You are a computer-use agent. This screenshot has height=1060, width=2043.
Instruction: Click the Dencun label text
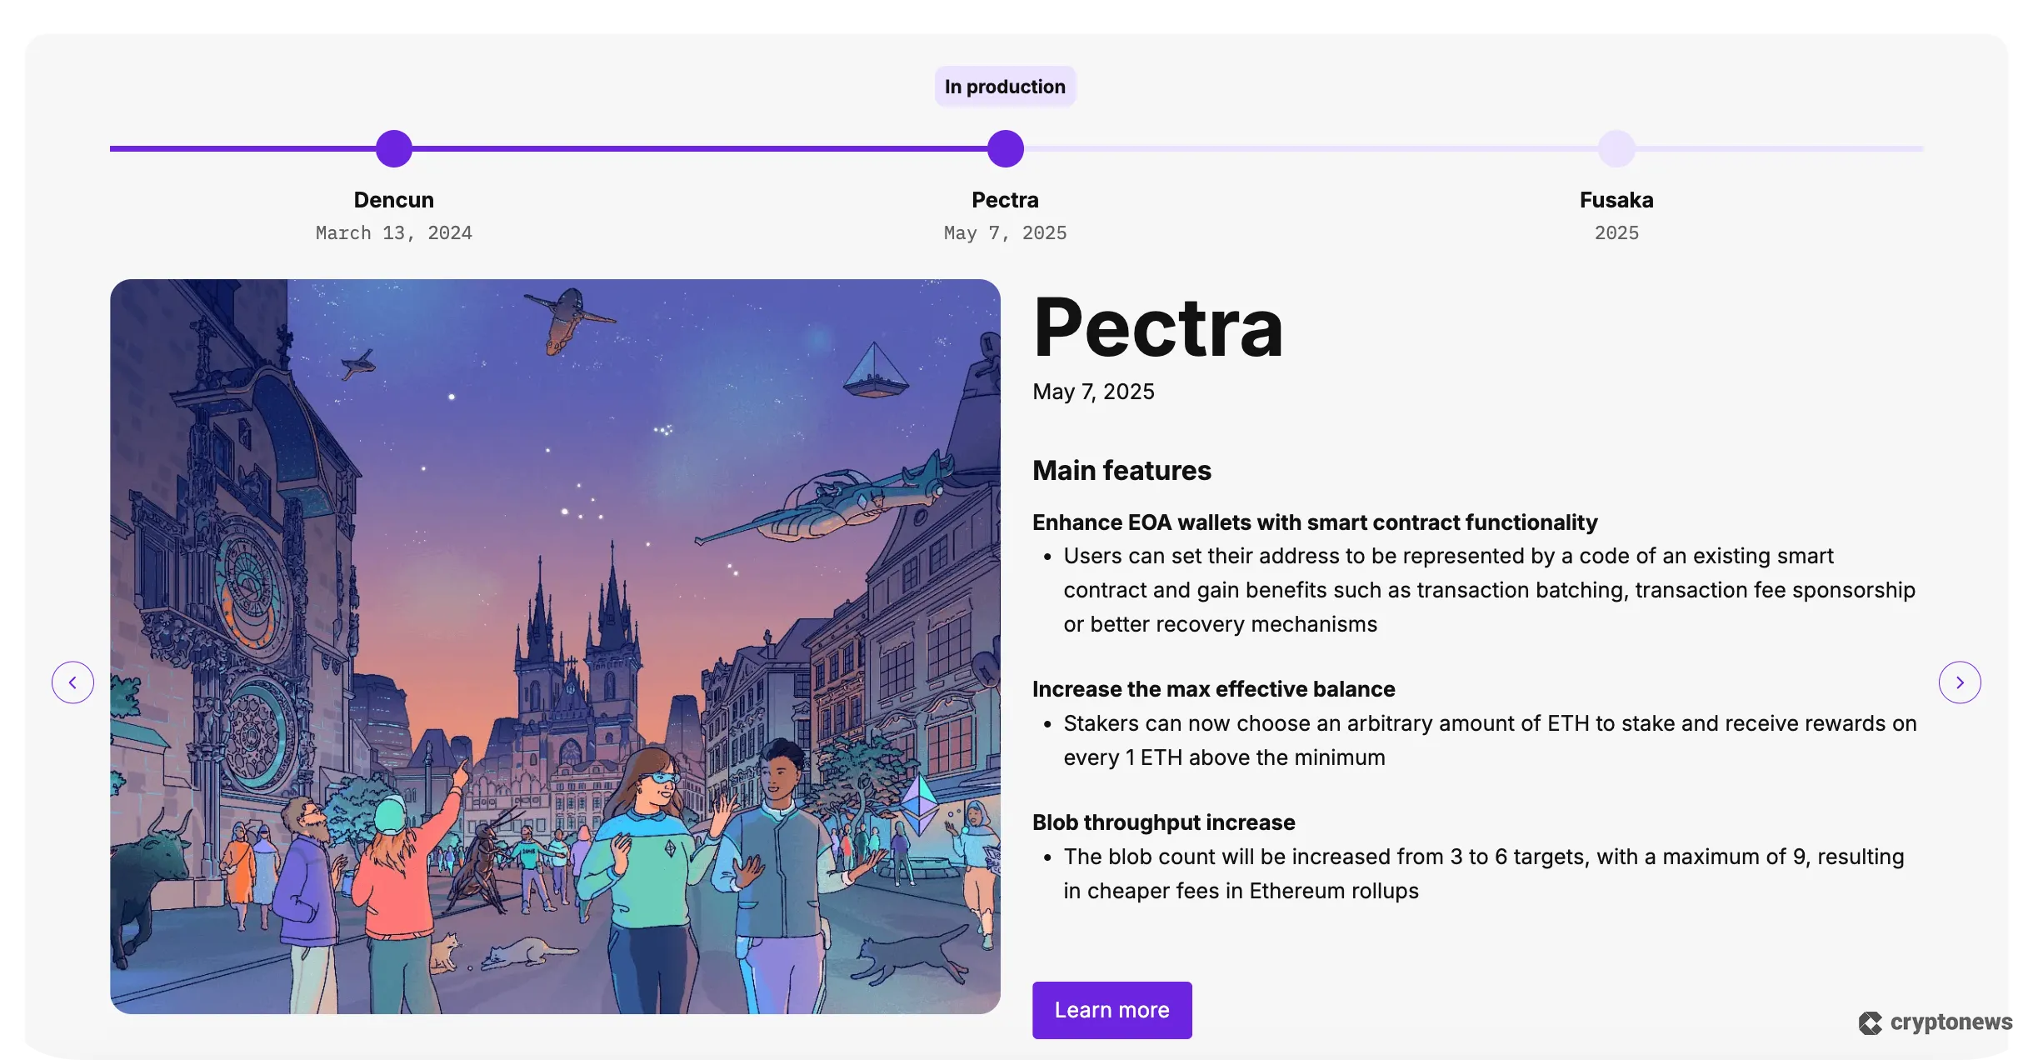click(393, 200)
